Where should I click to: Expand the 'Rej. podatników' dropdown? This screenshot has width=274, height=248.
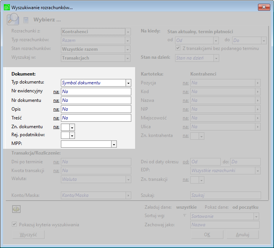click(x=72, y=135)
